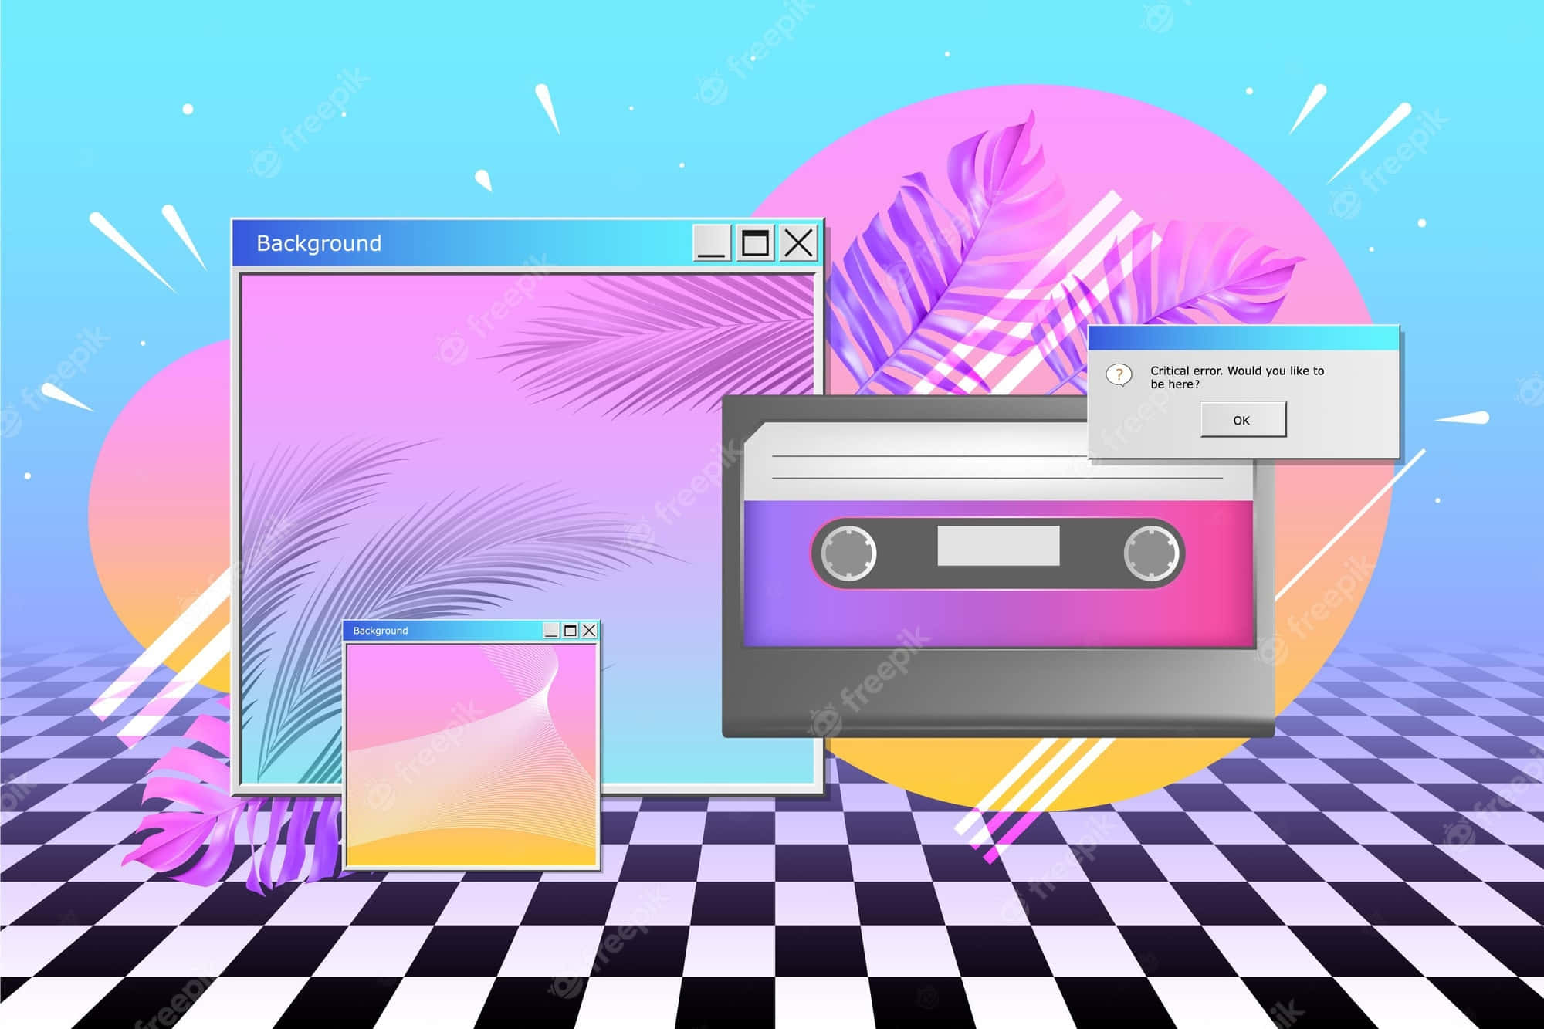Click the small window's Background title text
The image size is (1544, 1029).
[x=380, y=631]
